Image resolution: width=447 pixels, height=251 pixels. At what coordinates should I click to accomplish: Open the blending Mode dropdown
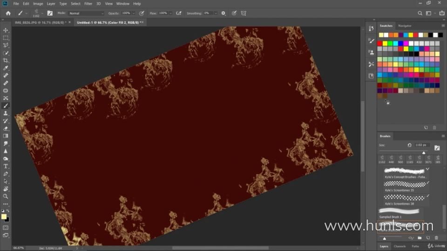click(86, 13)
